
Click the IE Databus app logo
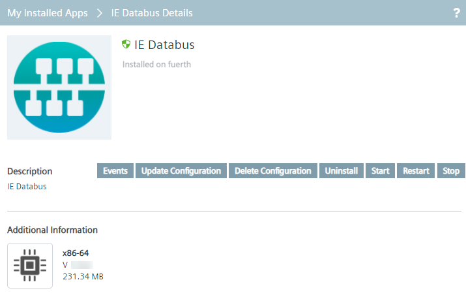pyautogui.click(x=59, y=87)
